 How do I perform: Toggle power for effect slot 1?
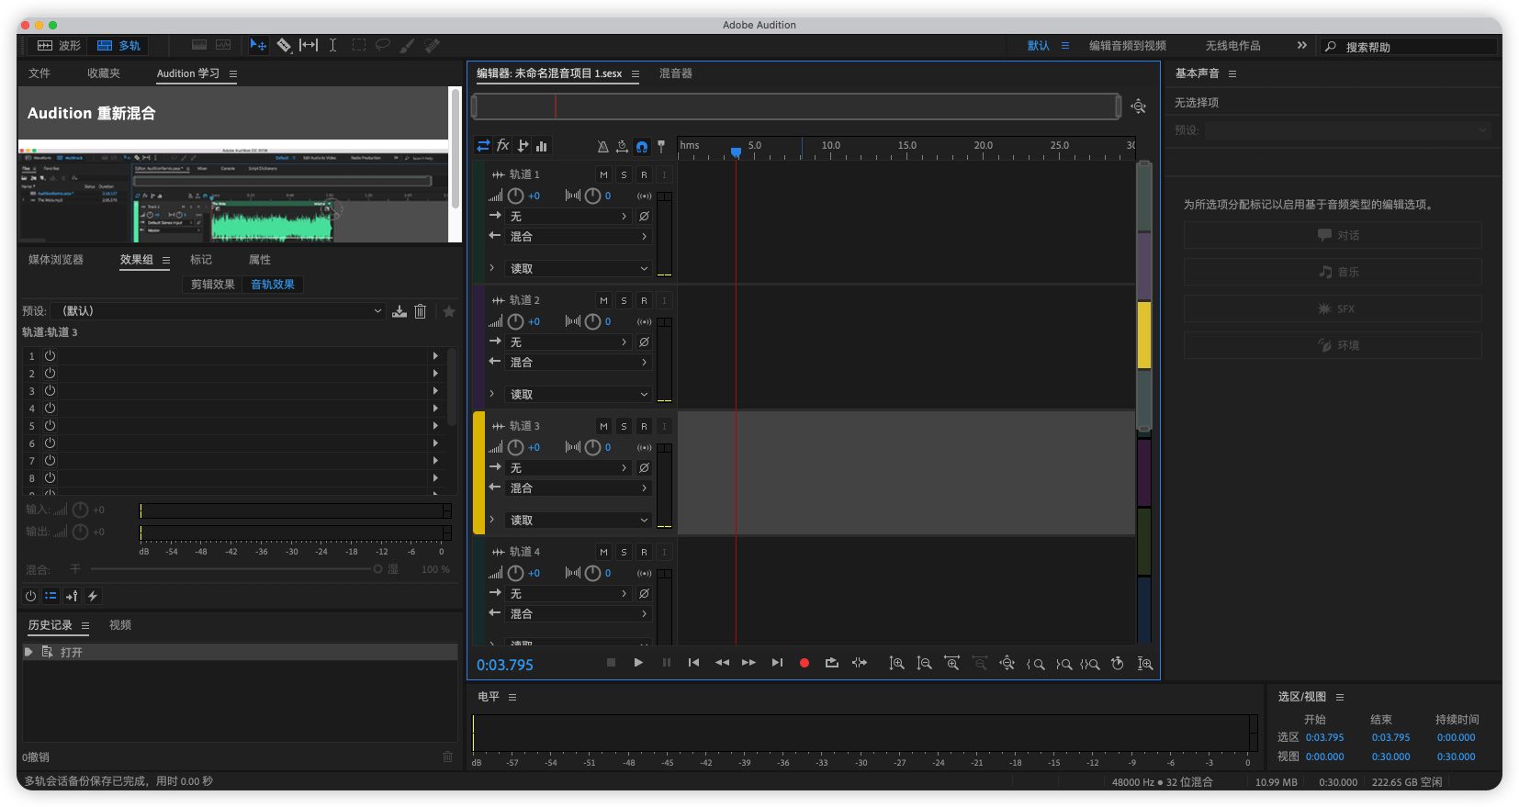(x=51, y=355)
